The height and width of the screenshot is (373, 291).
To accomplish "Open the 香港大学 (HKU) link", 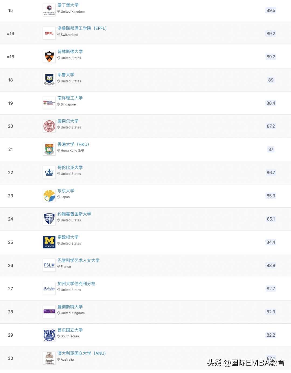I will pyautogui.click(x=73, y=144).
